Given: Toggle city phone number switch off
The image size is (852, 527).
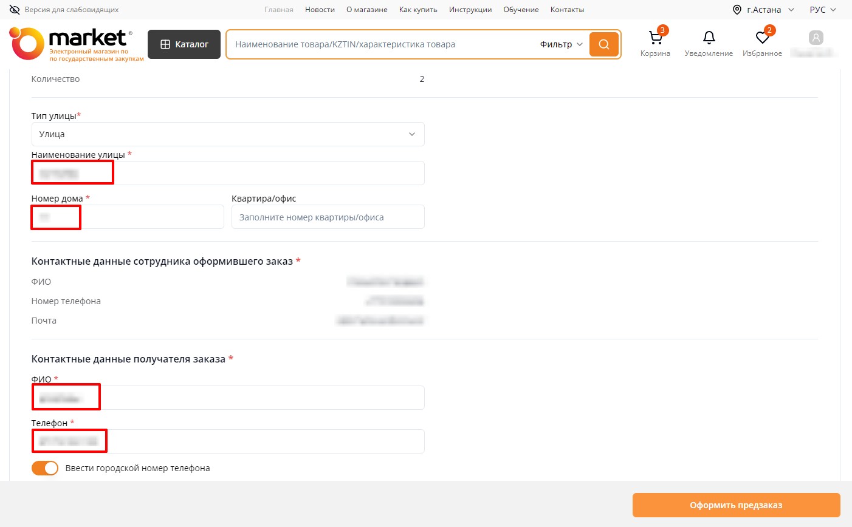Looking at the screenshot, I should click(x=45, y=468).
